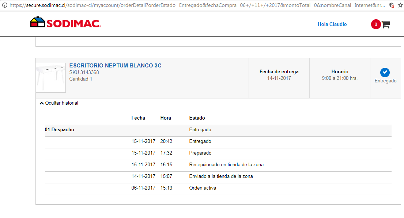Click the Ocultar historial text
This screenshot has height=218, width=404.
(x=61, y=103)
